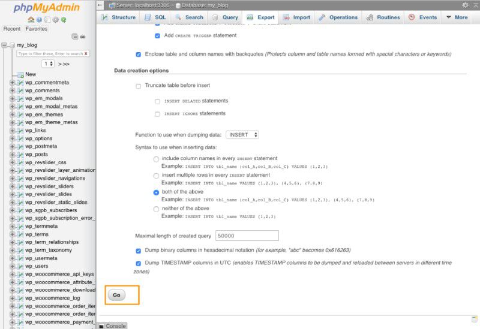Reload navigation panel with green icon
480x329 pixels.
64,20
